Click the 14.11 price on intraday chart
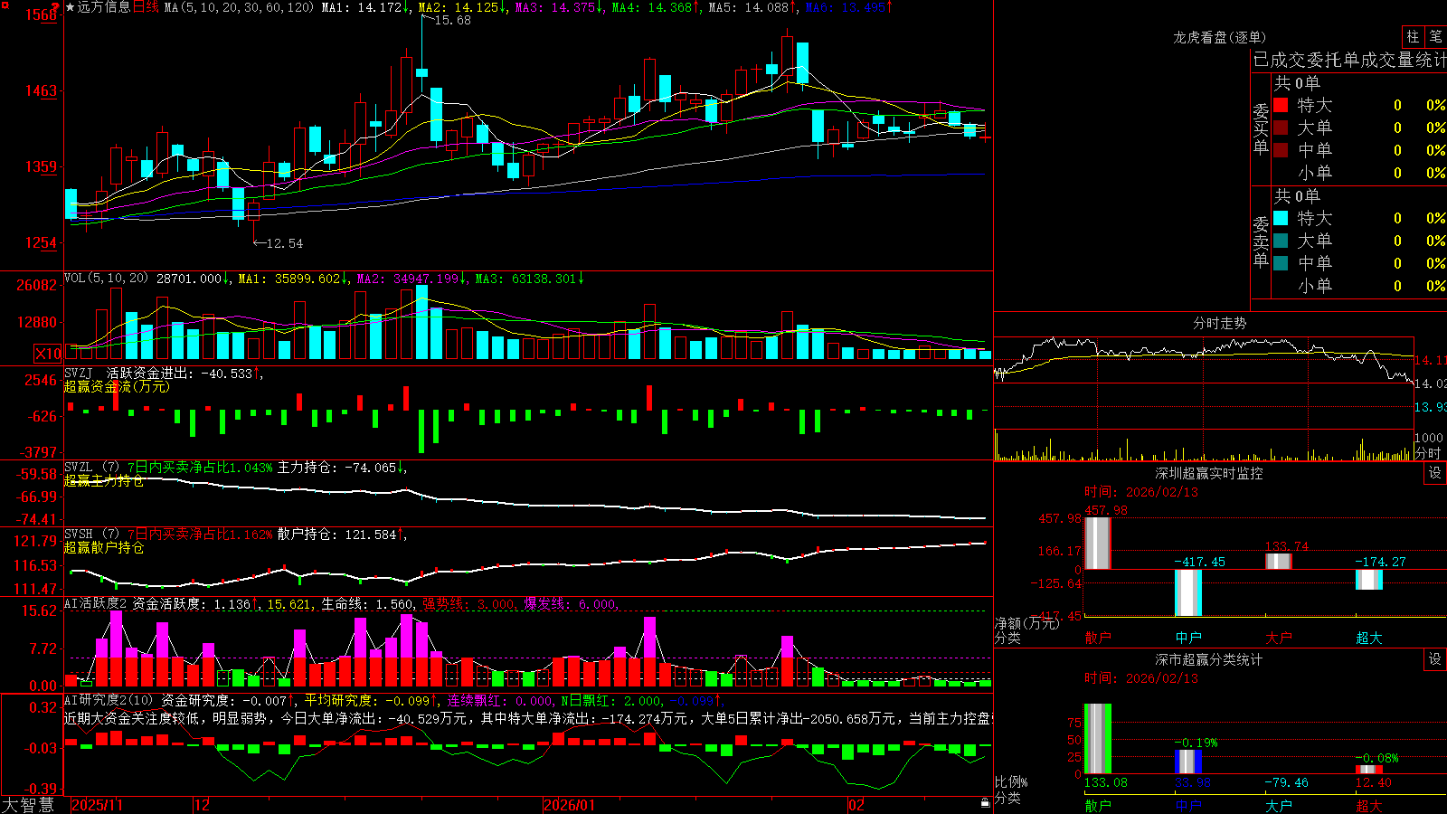Screen dimensions: 1447x814 (x=1430, y=360)
